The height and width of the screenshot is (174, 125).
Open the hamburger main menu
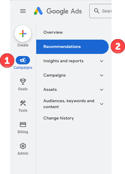[x=23, y=11]
